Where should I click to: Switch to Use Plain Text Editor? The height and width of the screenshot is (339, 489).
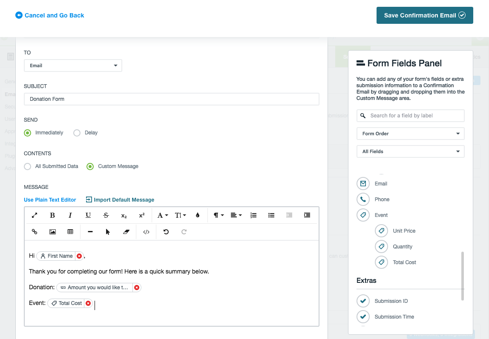50,200
